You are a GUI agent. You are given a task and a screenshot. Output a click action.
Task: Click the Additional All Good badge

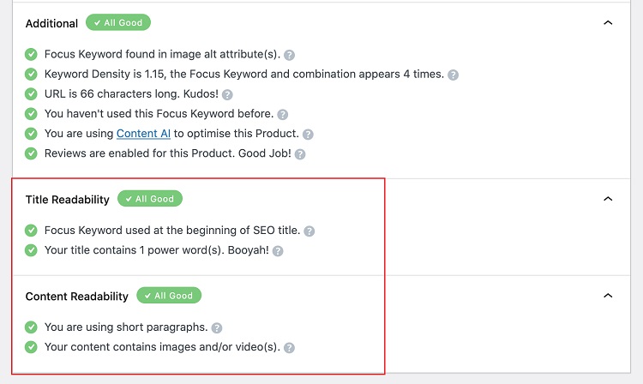(118, 22)
